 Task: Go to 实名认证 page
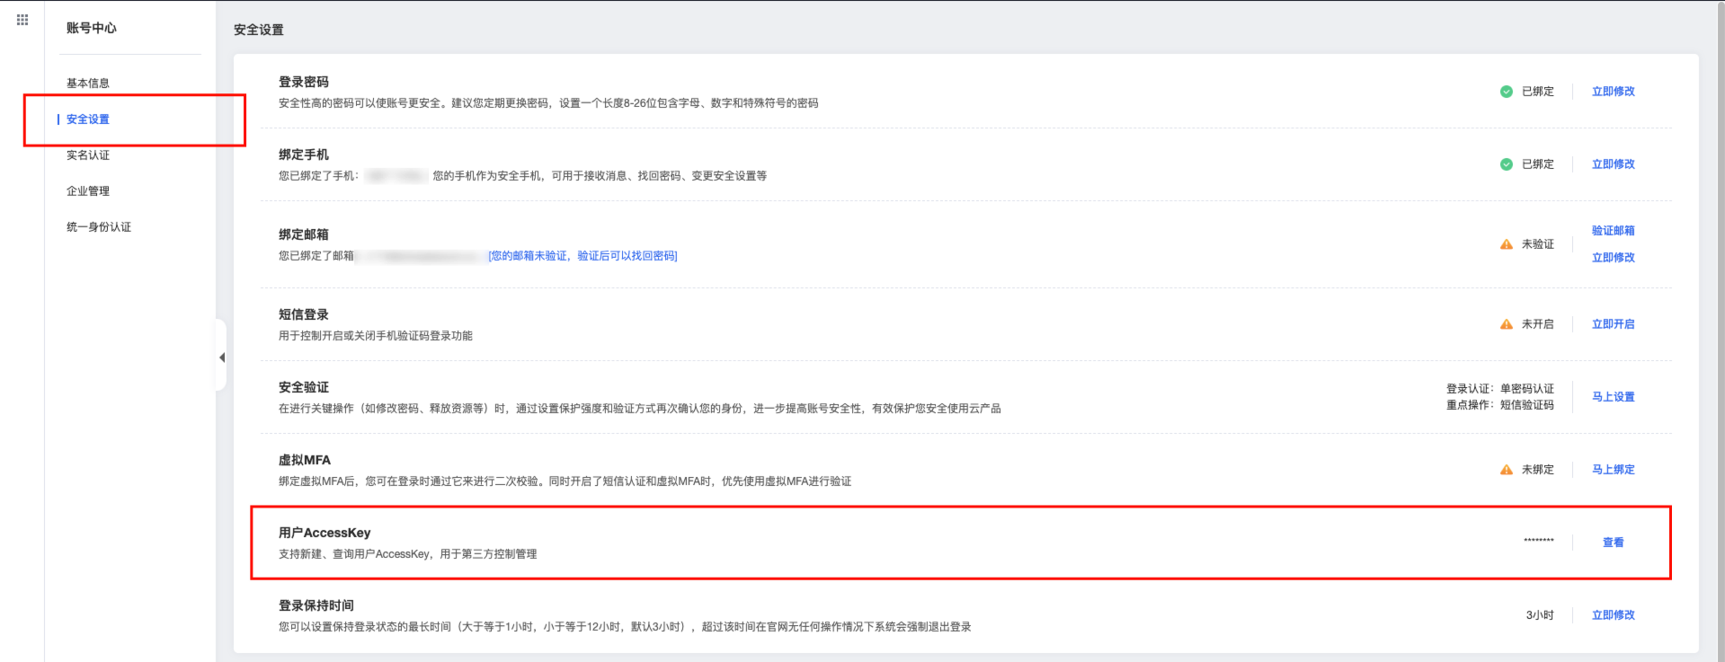pyautogui.click(x=88, y=155)
